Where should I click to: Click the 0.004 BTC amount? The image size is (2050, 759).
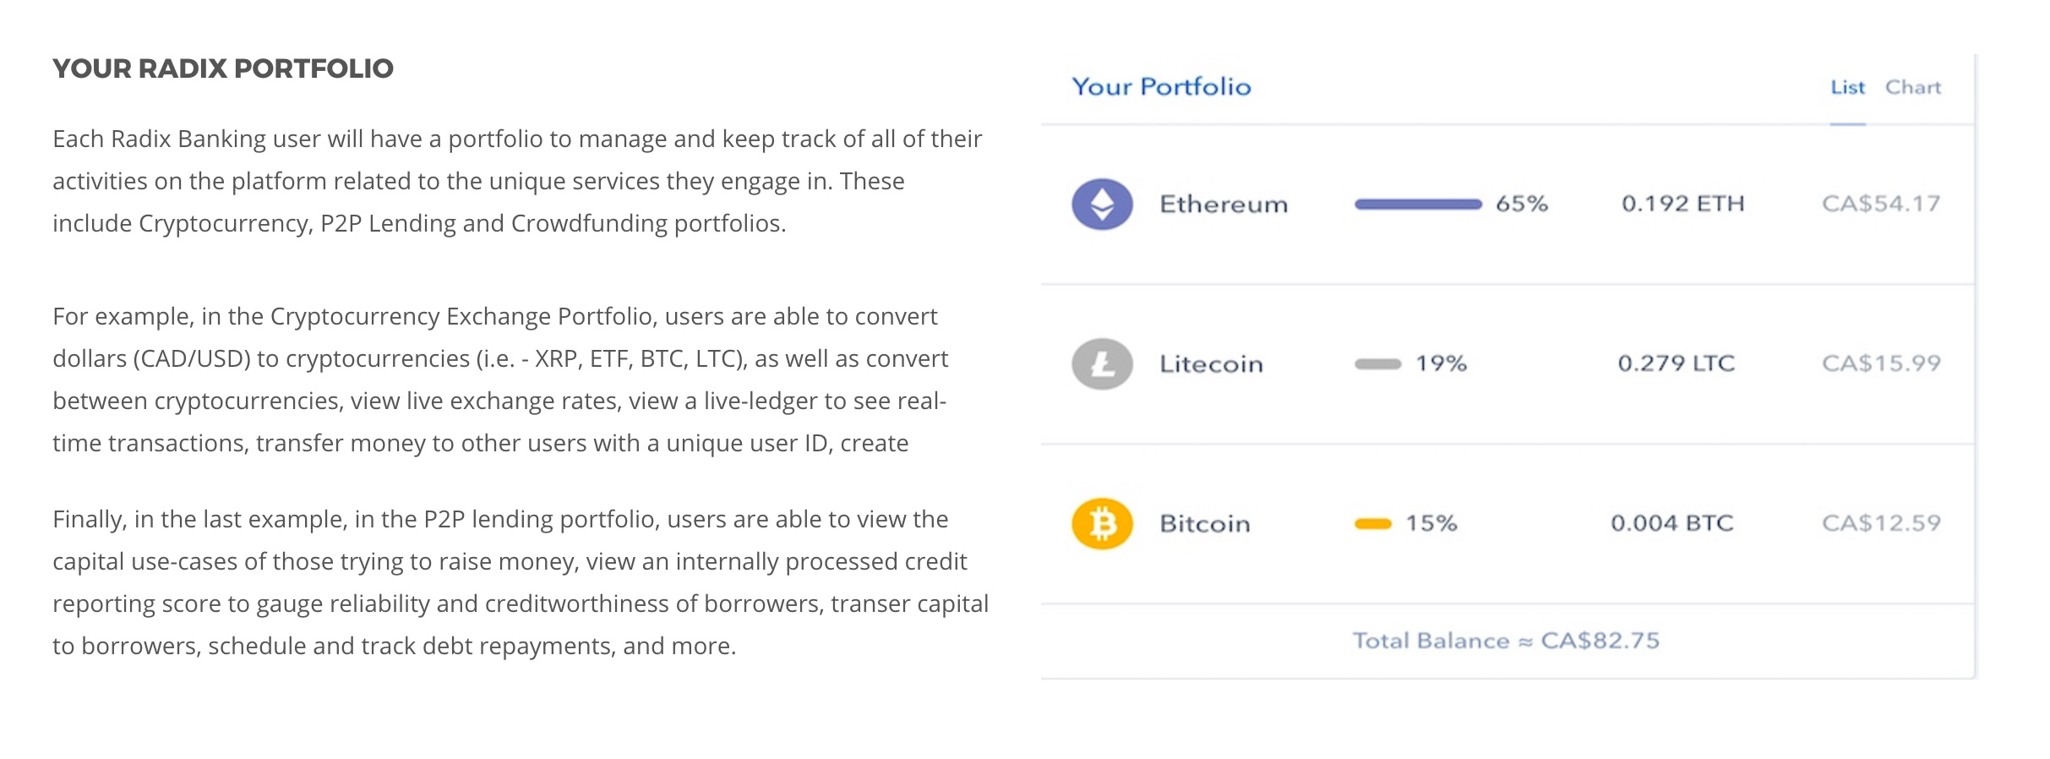point(1671,523)
